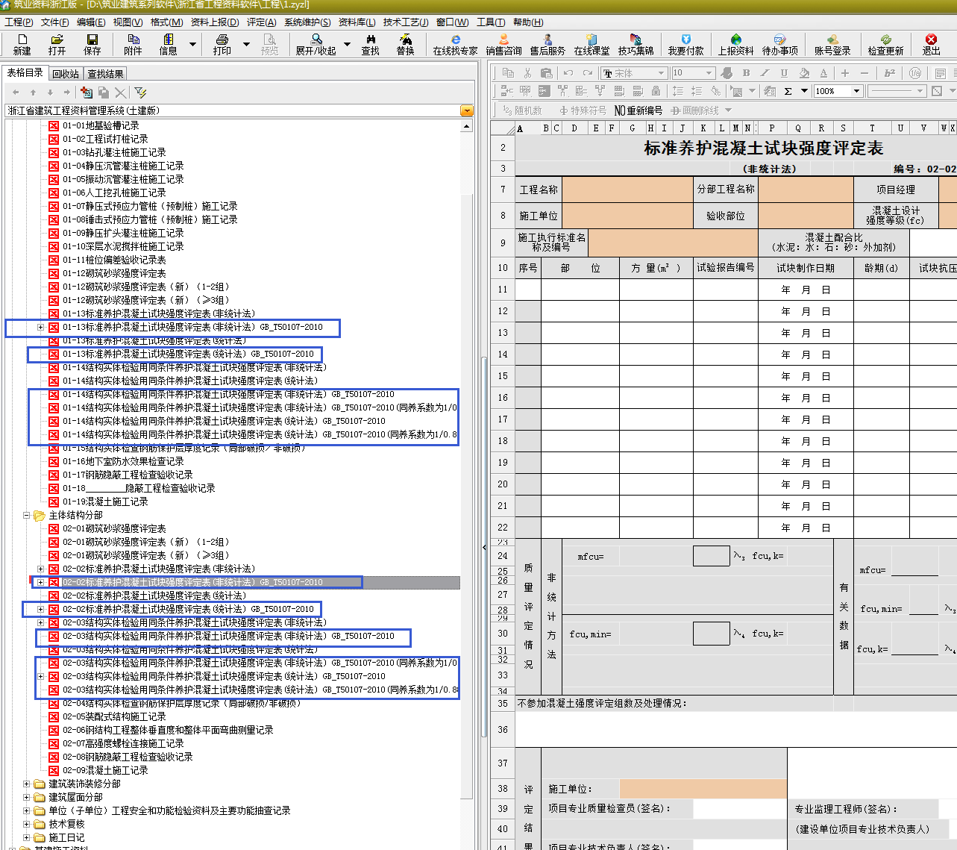Click the font color A icon

(823, 73)
